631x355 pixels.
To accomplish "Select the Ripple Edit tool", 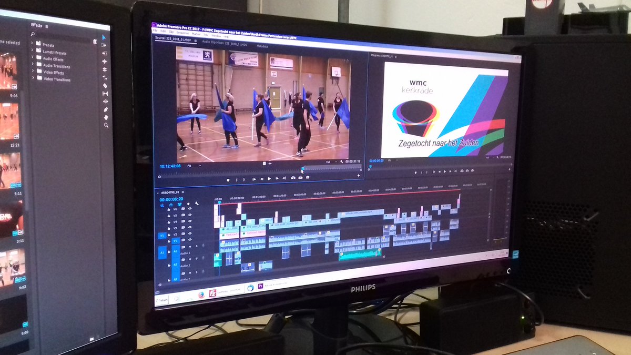I will [x=104, y=53].
